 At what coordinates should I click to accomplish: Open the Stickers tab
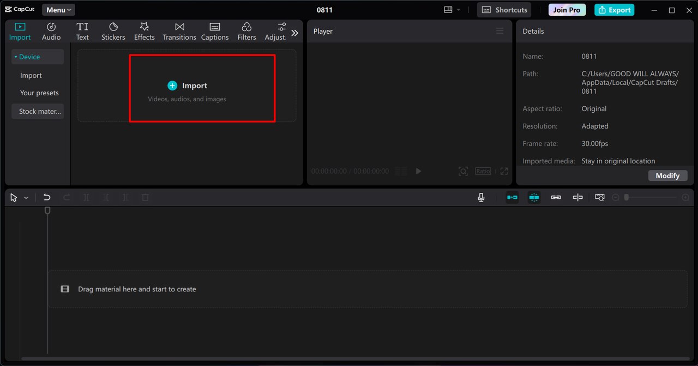113,32
